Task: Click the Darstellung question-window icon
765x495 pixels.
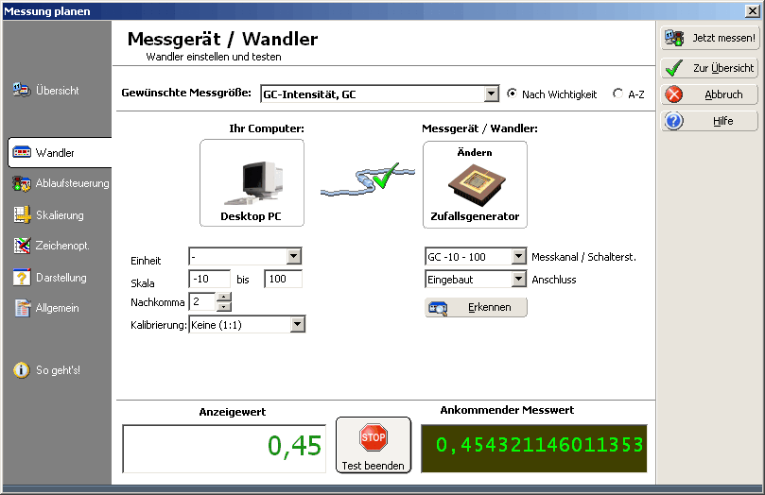Action: (22, 277)
